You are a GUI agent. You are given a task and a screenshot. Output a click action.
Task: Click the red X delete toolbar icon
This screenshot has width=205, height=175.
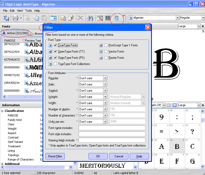(80, 18)
